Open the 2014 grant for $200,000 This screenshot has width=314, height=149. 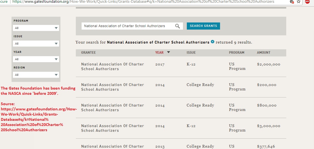tap(181, 87)
